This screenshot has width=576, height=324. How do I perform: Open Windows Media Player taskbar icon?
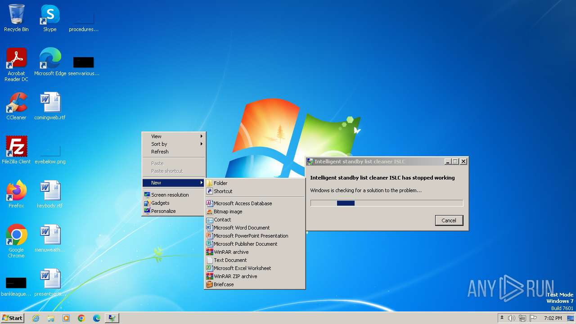66,318
